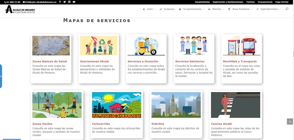Click the sitemap icon beside Tu Ayuntamiento

(180, 9)
